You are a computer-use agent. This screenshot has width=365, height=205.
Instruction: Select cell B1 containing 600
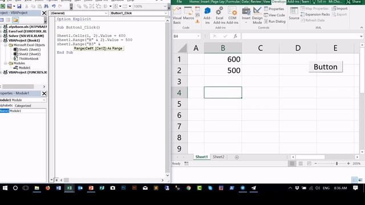223,59
